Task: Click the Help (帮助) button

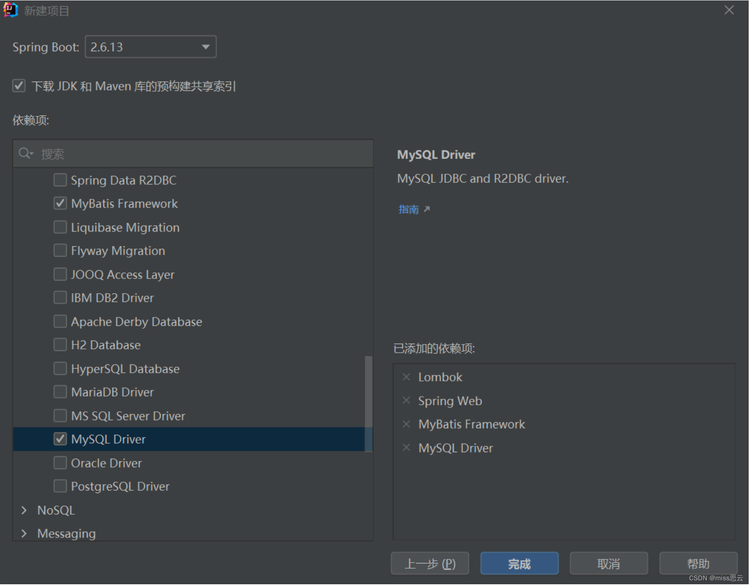Action: [698, 564]
